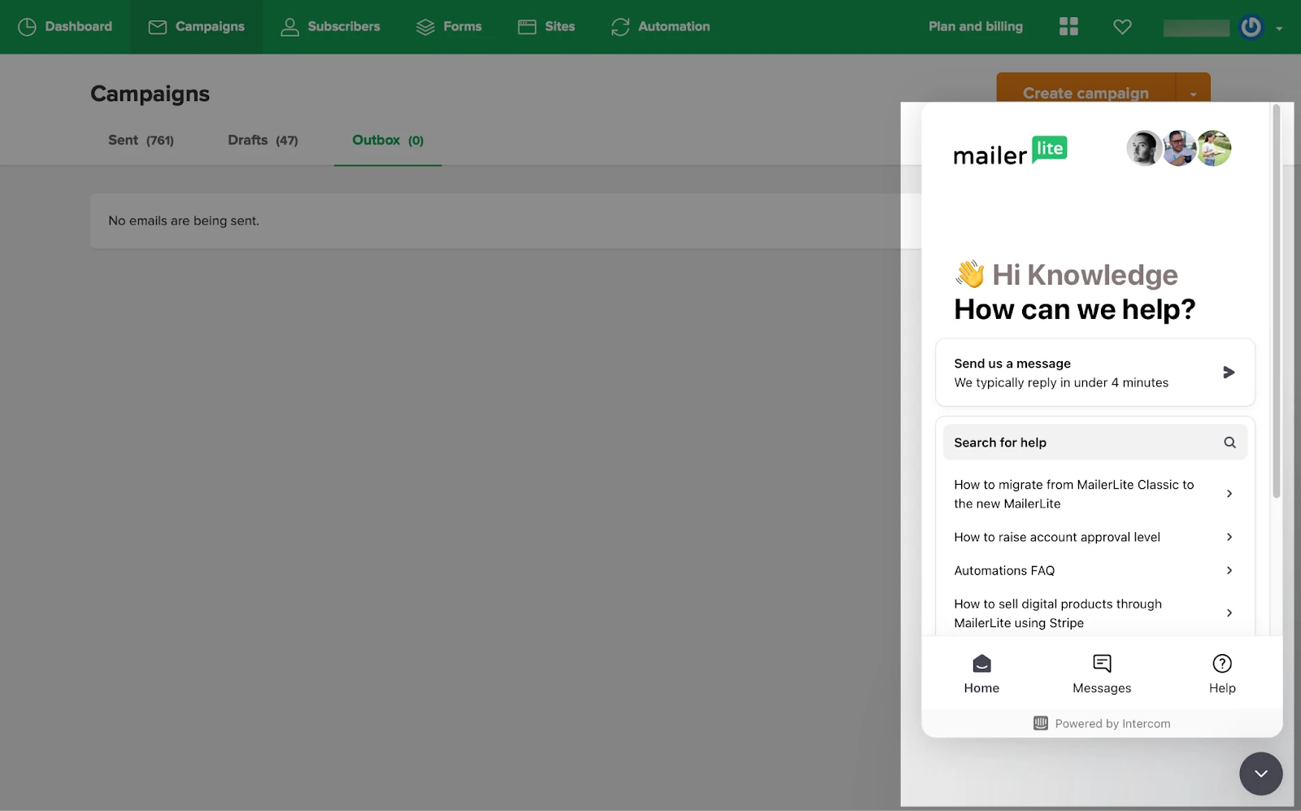
Task: Select the Home icon in chat widget
Action: pyautogui.click(x=981, y=664)
